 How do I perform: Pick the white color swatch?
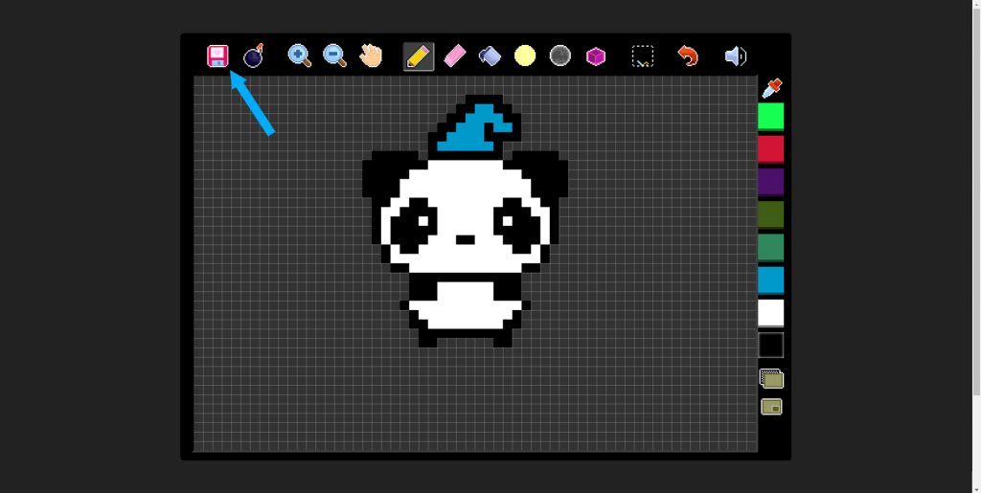771,312
